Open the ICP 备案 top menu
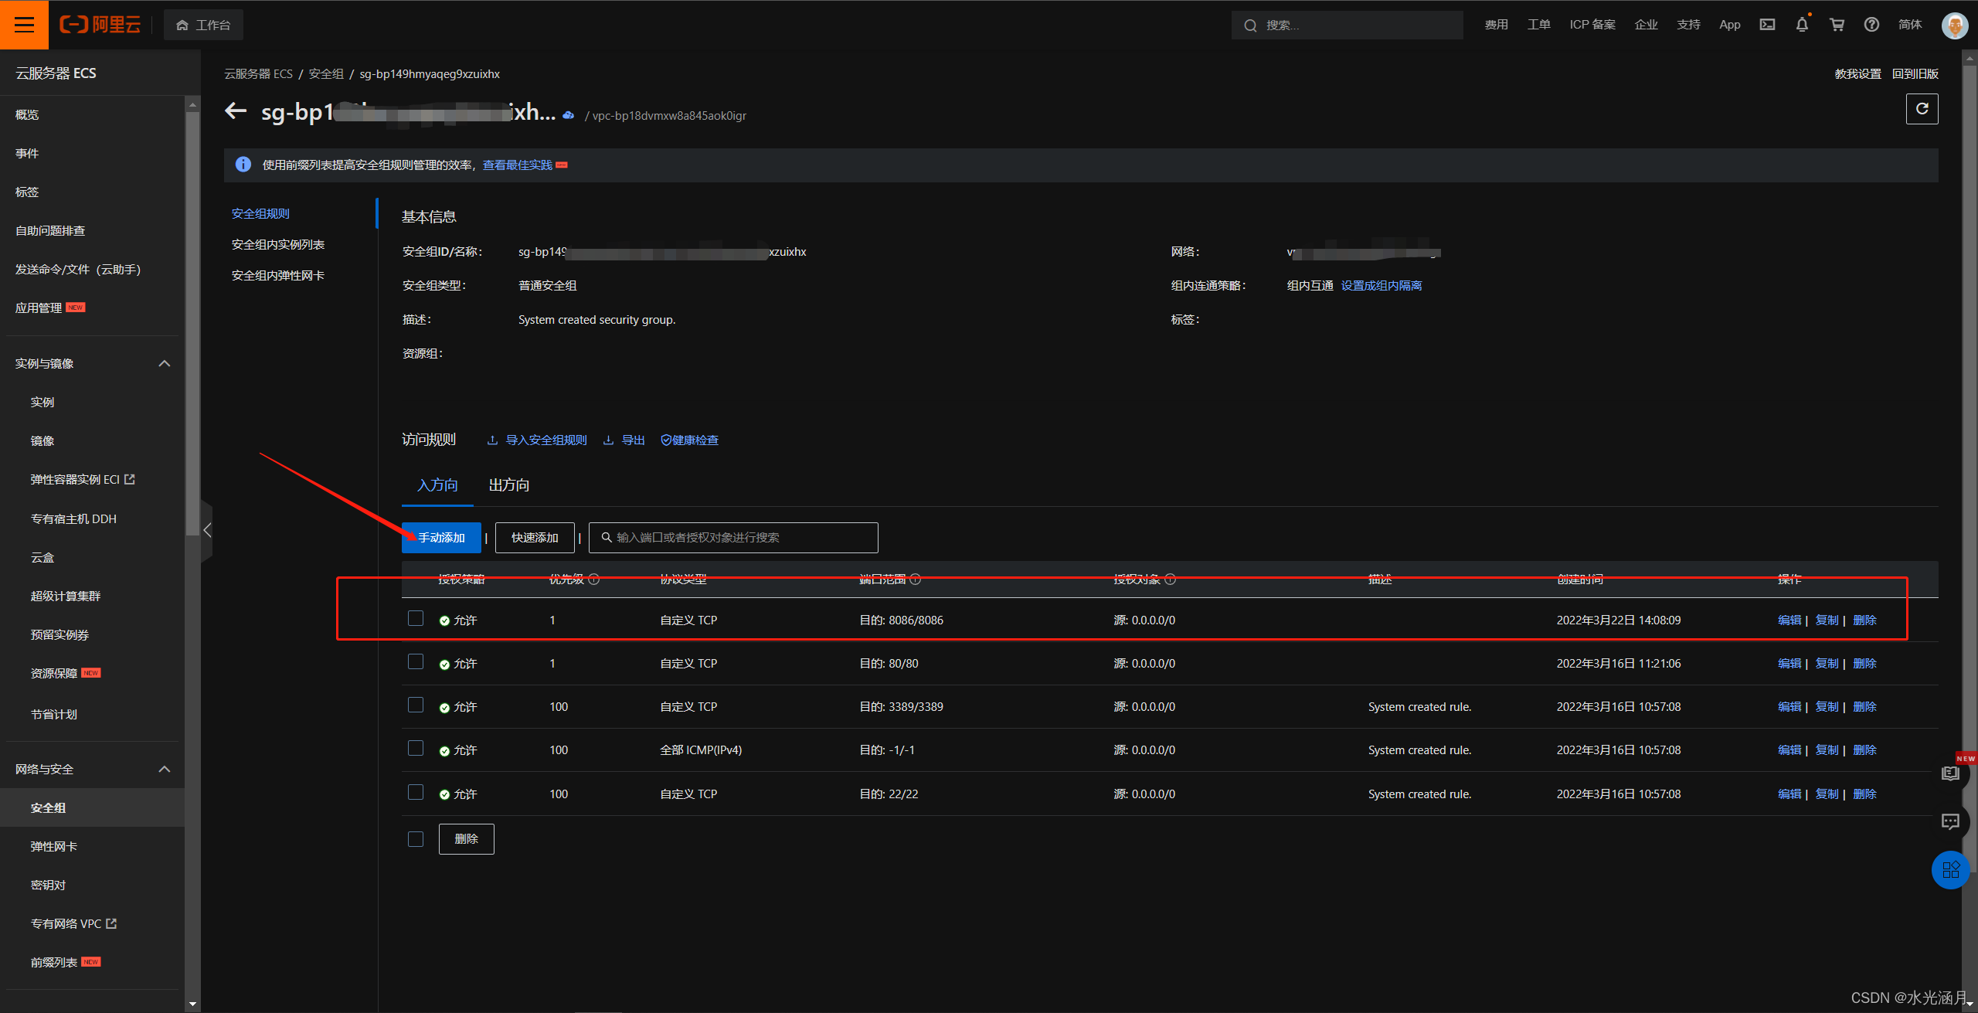Viewport: 1978px width, 1013px height. point(1592,25)
